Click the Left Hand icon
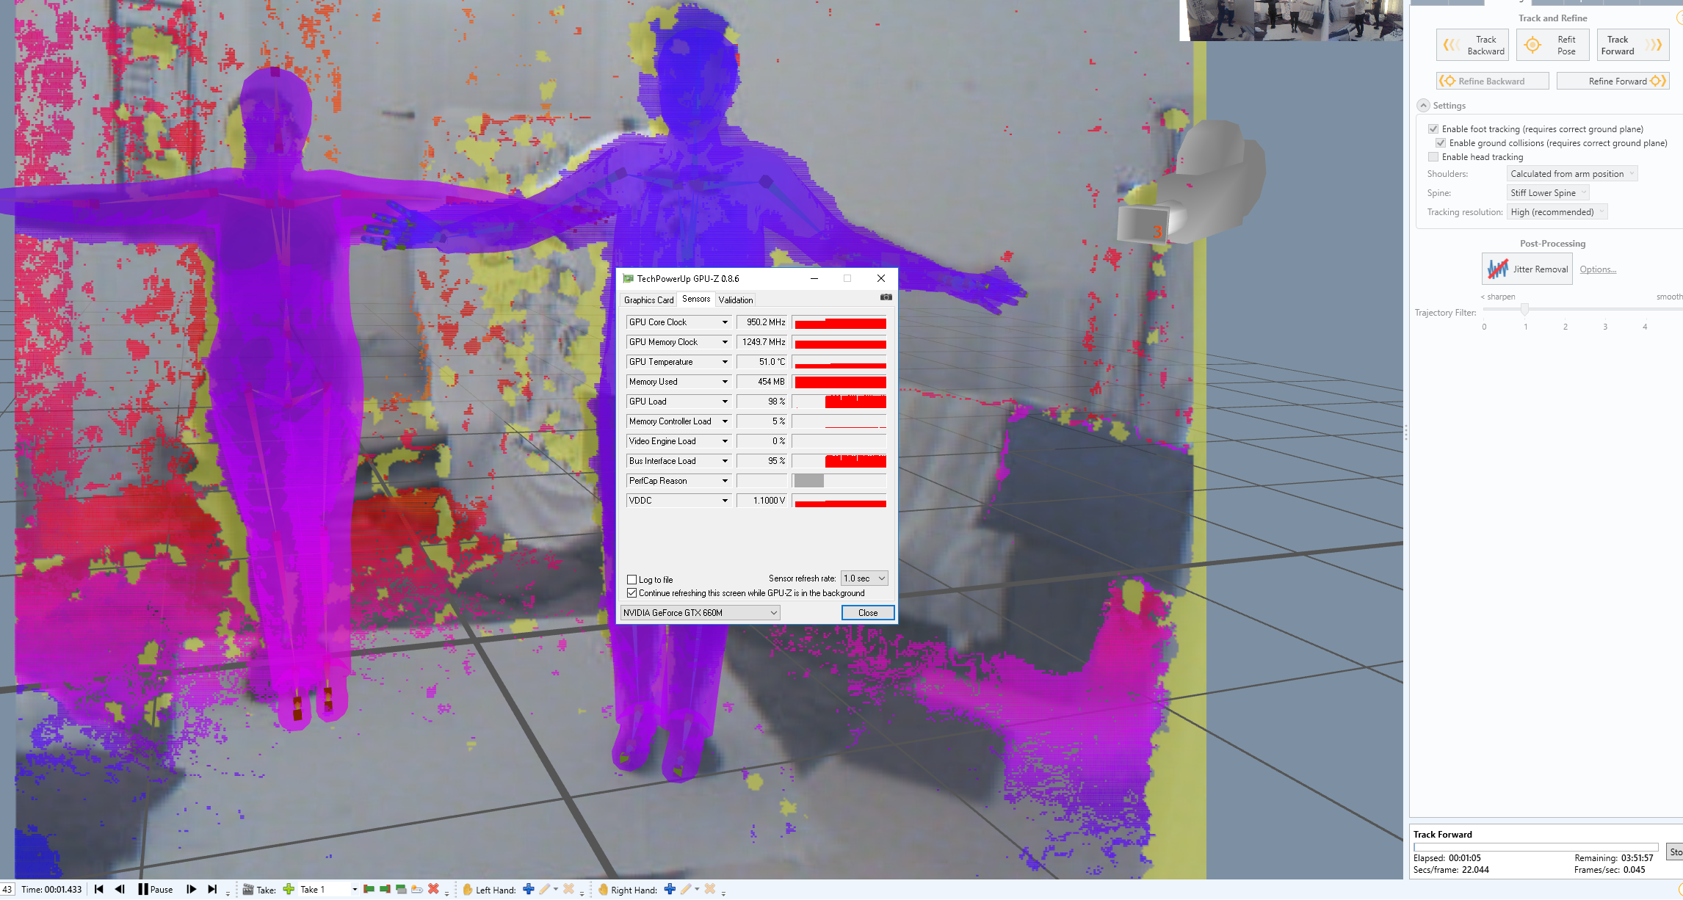This screenshot has width=1683, height=900. tap(467, 889)
